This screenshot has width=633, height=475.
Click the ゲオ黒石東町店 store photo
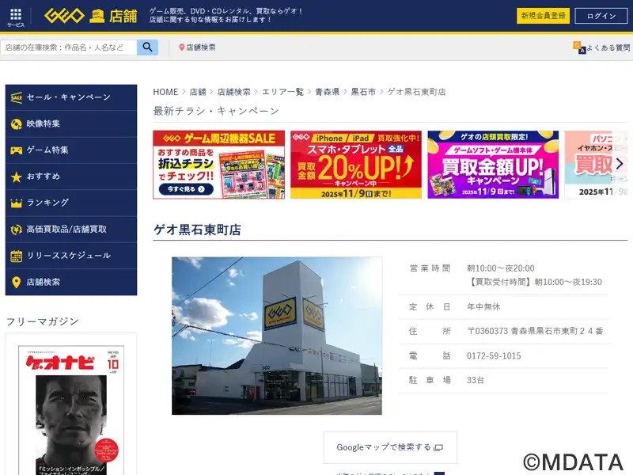[x=277, y=336]
